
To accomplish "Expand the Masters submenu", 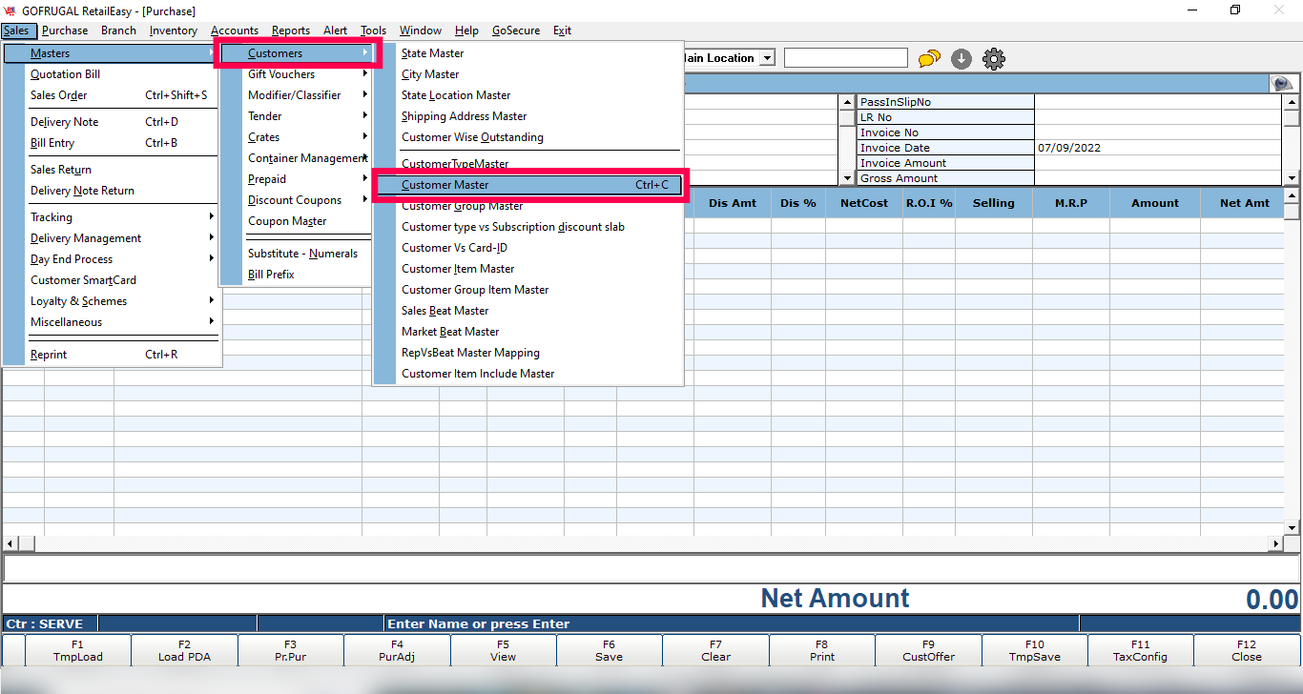I will point(111,53).
